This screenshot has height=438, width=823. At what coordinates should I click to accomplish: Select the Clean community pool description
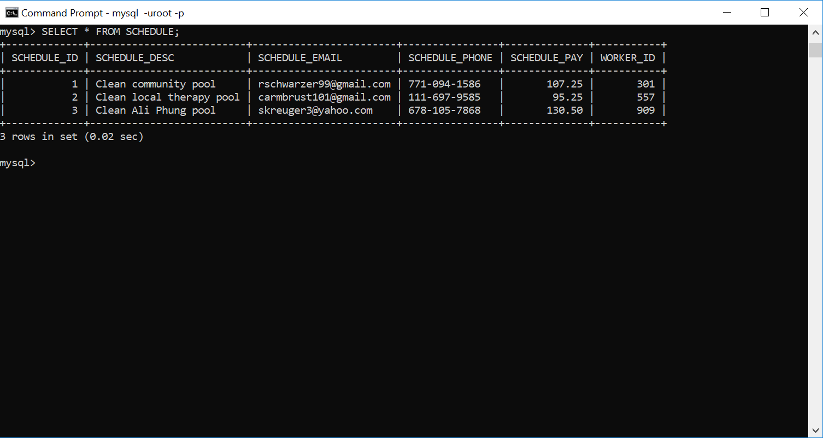155,84
